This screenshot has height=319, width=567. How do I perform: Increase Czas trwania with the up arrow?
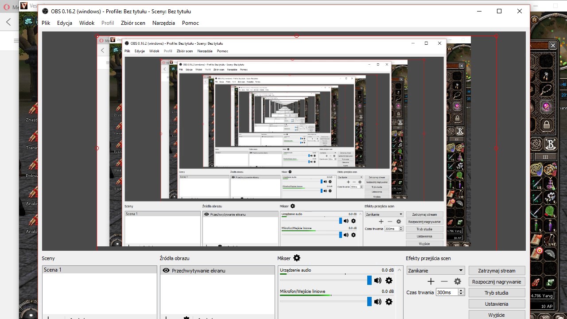(x=461, y=291)
